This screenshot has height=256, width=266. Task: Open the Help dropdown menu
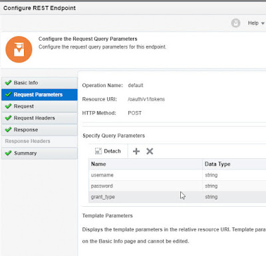(256, 23)
